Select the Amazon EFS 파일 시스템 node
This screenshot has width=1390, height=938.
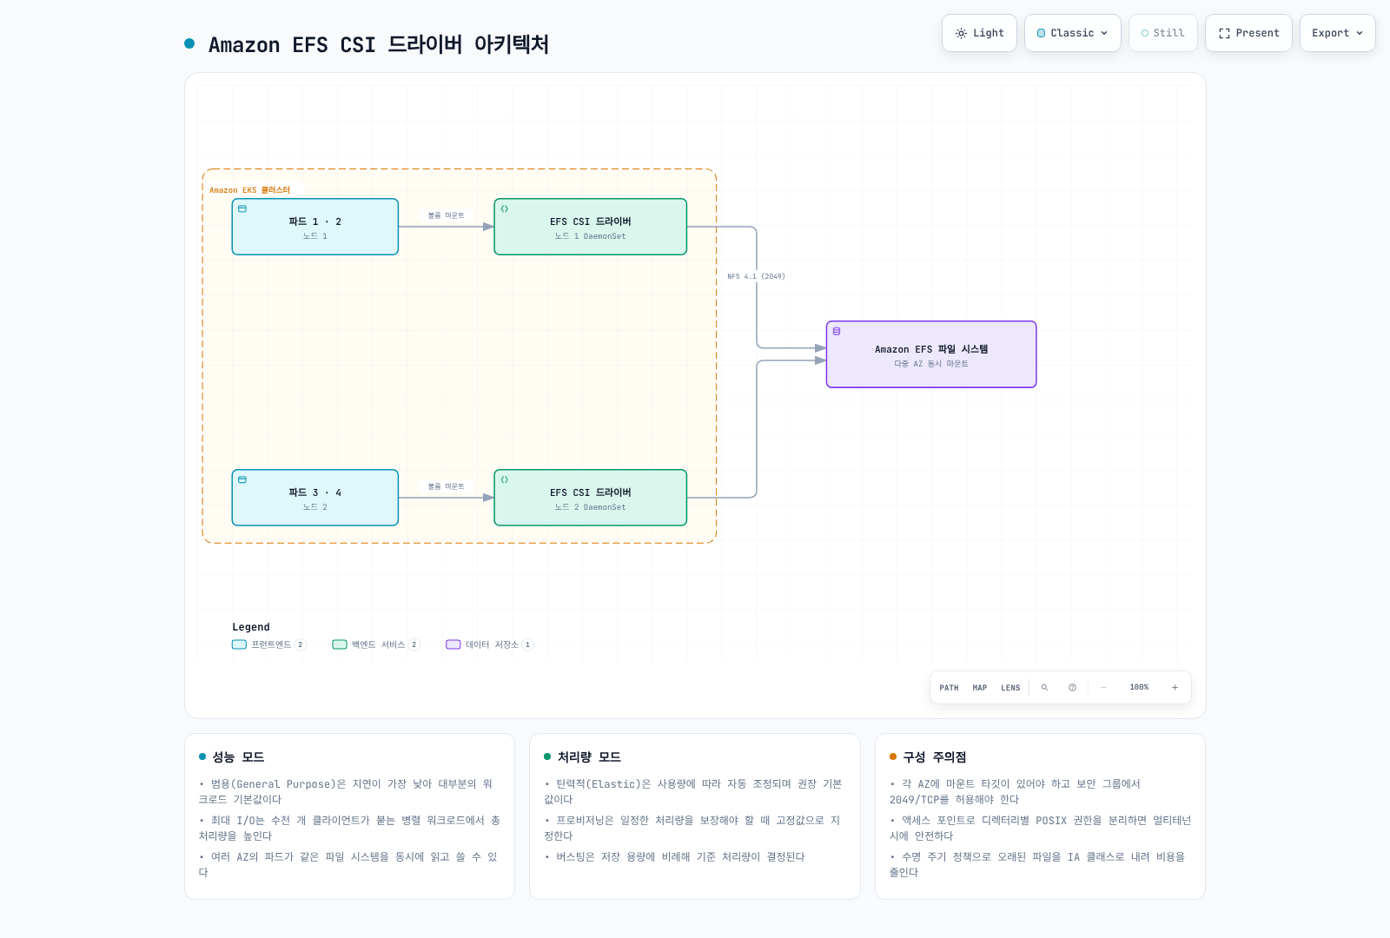(931, 354)
